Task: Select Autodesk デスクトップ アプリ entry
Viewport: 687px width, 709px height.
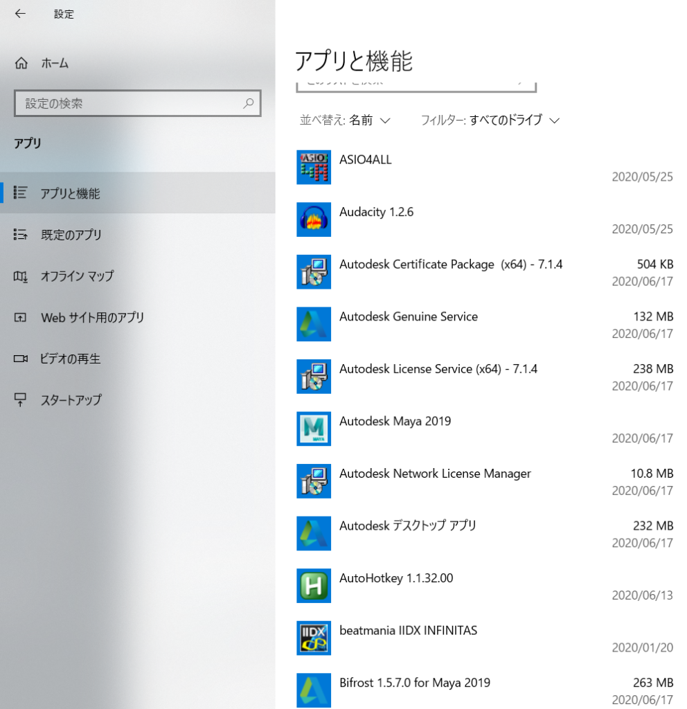Action: 485,534
